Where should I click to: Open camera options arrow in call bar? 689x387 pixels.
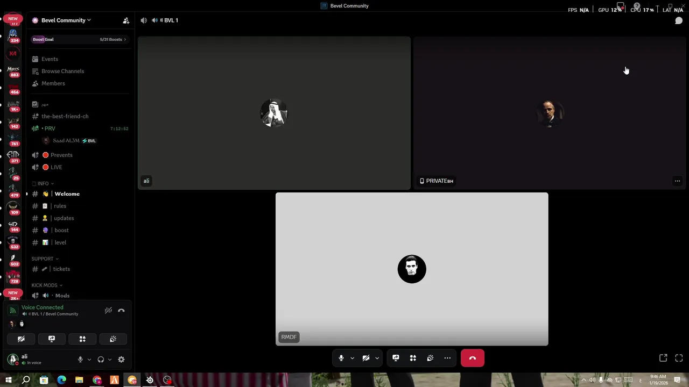coord(377,358)
